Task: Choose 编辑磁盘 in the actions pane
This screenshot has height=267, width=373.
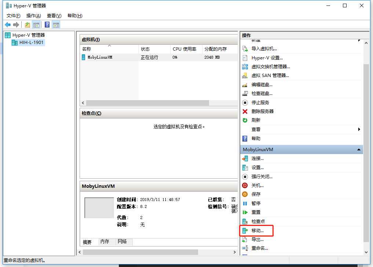Action: (262, 84)
